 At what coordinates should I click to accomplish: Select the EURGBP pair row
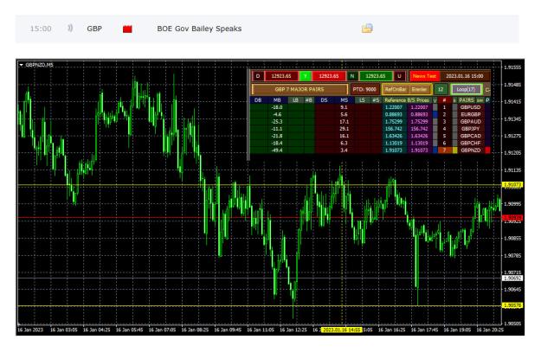pyautogui.click(x=471, y=114)
